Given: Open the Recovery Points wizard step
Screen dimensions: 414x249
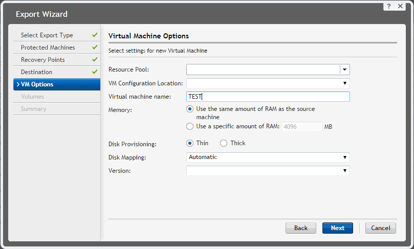Looking at the screenshot, I should [x=43, y=60].
